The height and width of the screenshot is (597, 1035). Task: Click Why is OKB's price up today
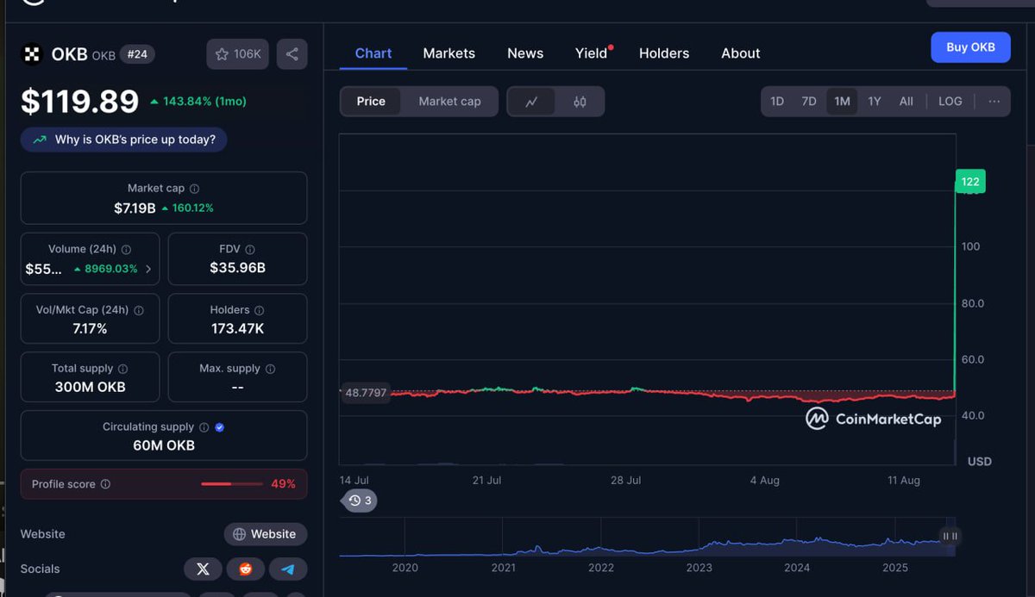point(124,140)
